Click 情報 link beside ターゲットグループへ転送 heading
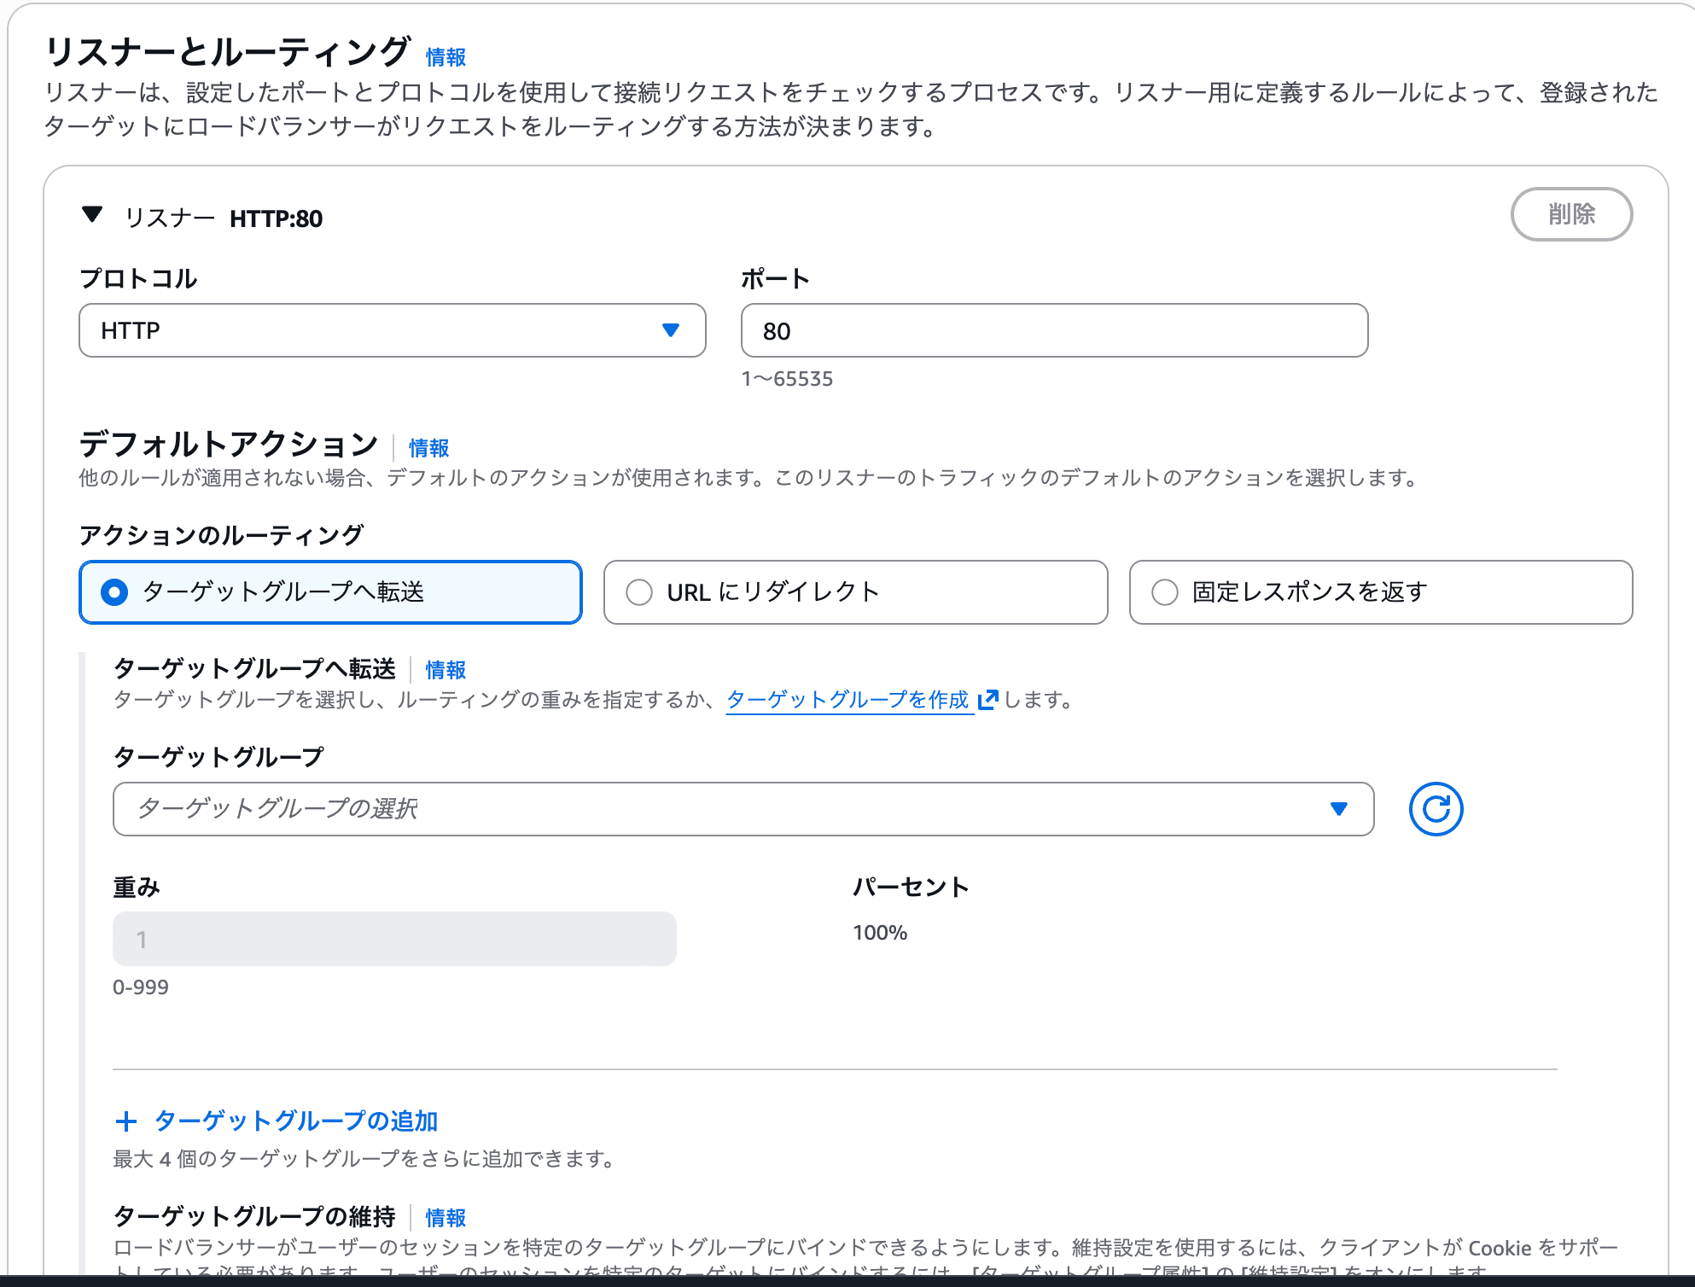 click(446, 670)
